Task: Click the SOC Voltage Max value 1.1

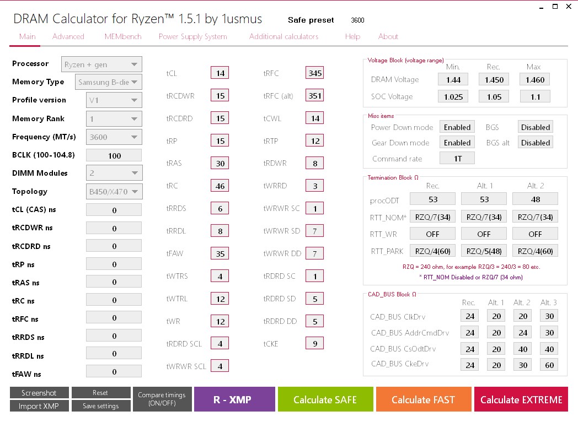Action: click(x=535, y=96)
